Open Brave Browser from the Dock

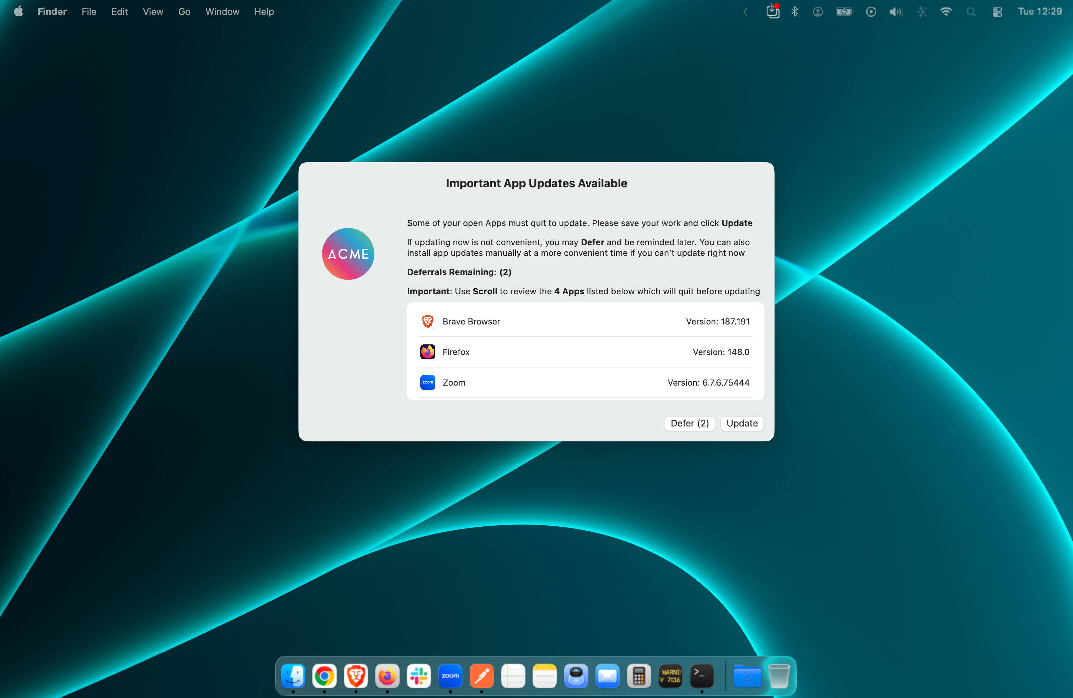click(x=356, y=676)
